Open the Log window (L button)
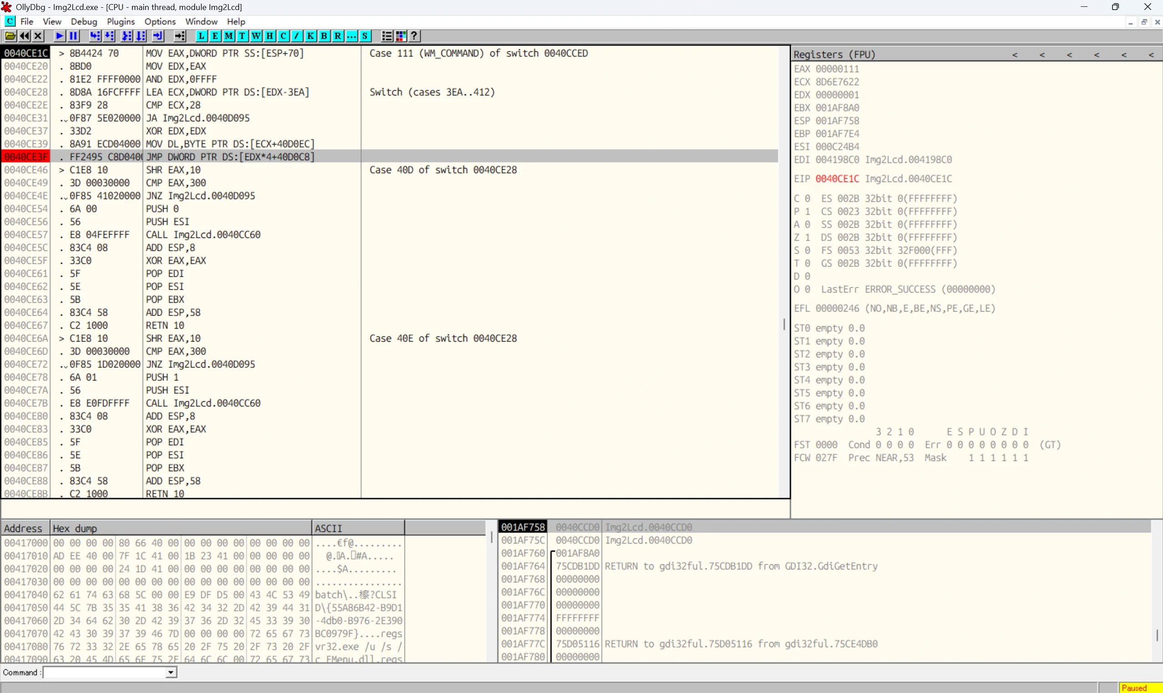This screenshot has height=693, width=1163. click(201, 36)
